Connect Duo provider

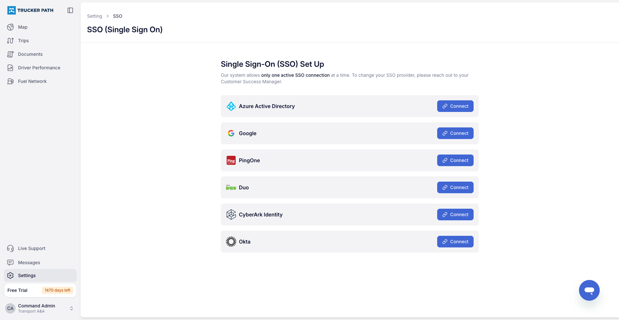[455, 187]
